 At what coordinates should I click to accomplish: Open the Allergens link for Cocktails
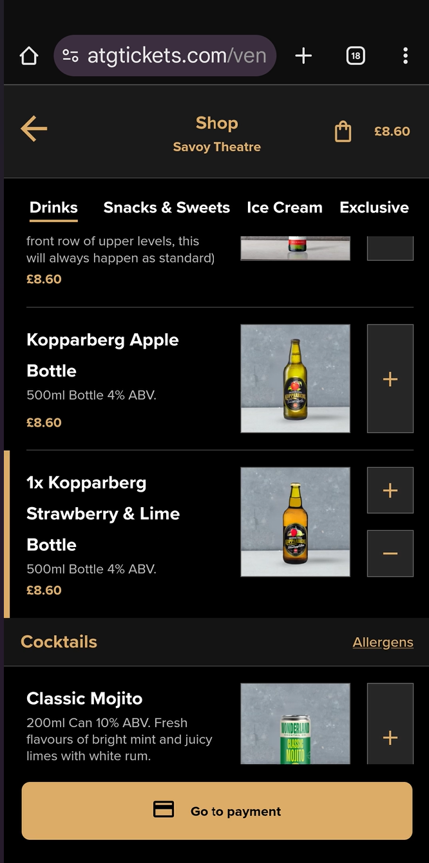(383, 642)
